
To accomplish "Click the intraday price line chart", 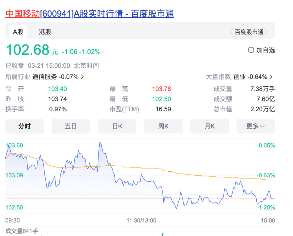I will tap(140, 176).
